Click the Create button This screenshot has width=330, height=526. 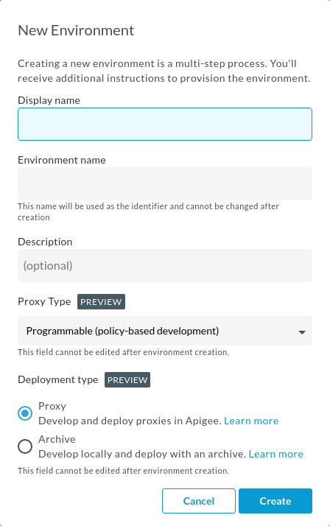[x=275, y=501]
